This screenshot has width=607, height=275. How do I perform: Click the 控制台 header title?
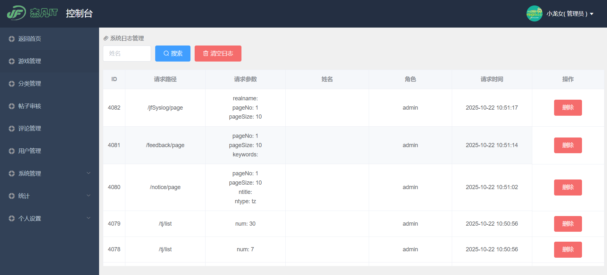[x=79, y=13]
